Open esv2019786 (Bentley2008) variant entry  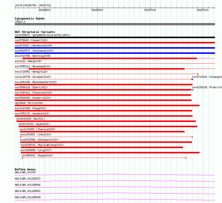coord(33,56)
